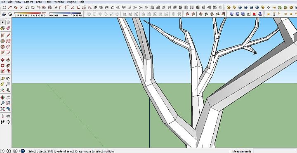Open the Tools menu
The width and height of the screenshot is (297, 153).
[48, 2]
